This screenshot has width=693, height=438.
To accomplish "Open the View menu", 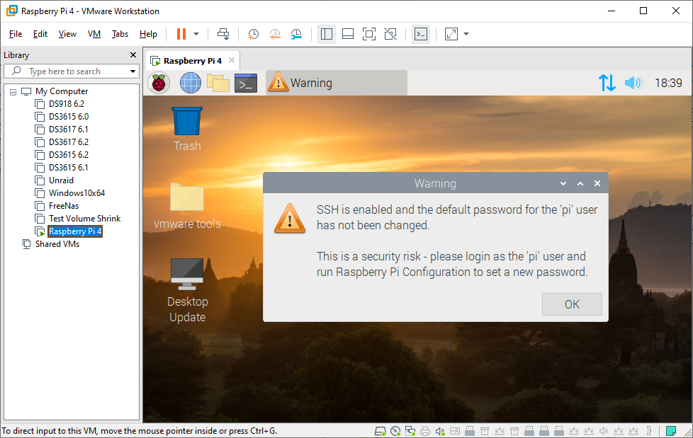I will coord(67,34).
